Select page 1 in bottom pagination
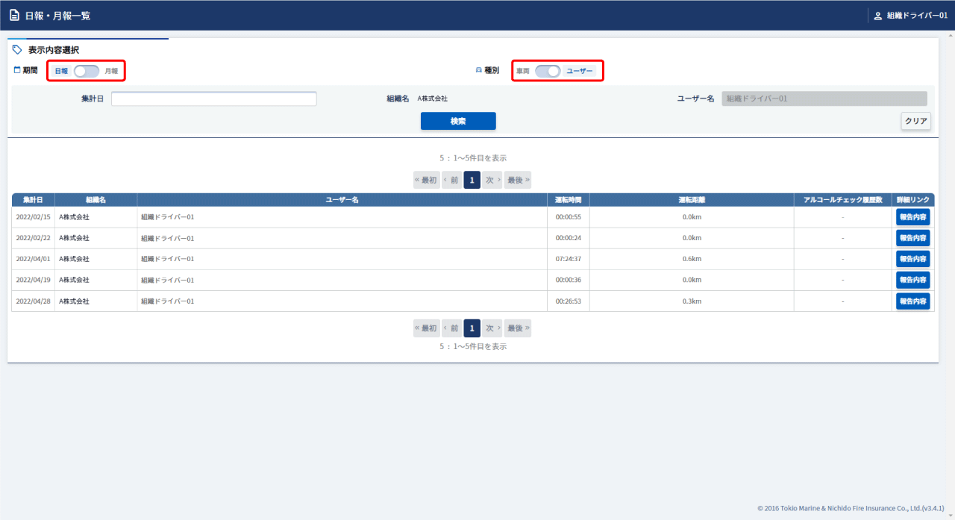 472,328
